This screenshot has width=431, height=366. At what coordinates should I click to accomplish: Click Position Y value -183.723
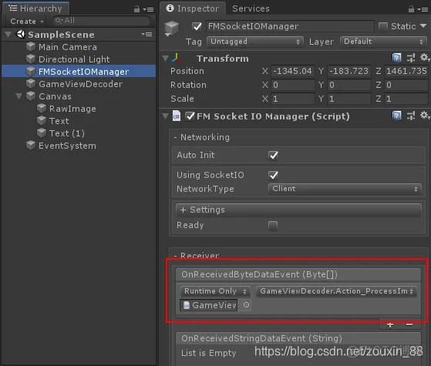(x=349, y=71)
